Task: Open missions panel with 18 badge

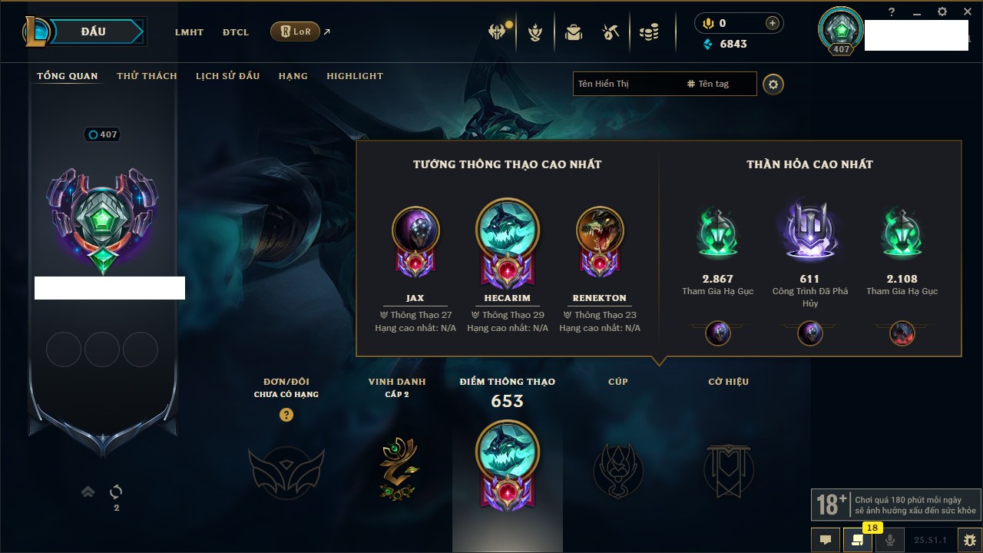Action: coord(858,540)
